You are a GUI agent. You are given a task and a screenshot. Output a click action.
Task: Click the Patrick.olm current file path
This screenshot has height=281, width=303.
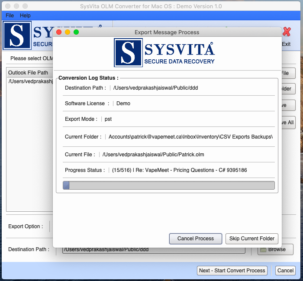coord(153,155)
